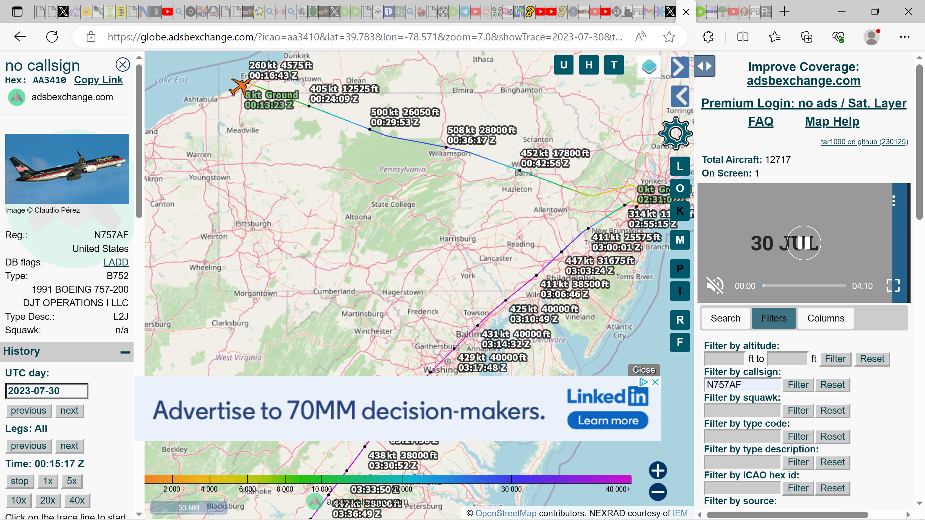Set playback speed to 20x

click(x=47, y=501)
